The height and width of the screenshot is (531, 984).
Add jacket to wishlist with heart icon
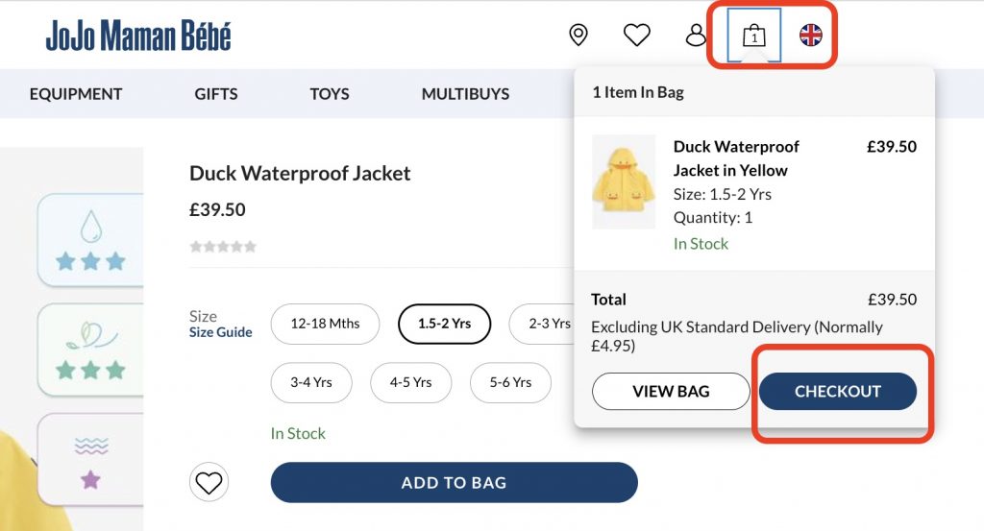point(209,482)
